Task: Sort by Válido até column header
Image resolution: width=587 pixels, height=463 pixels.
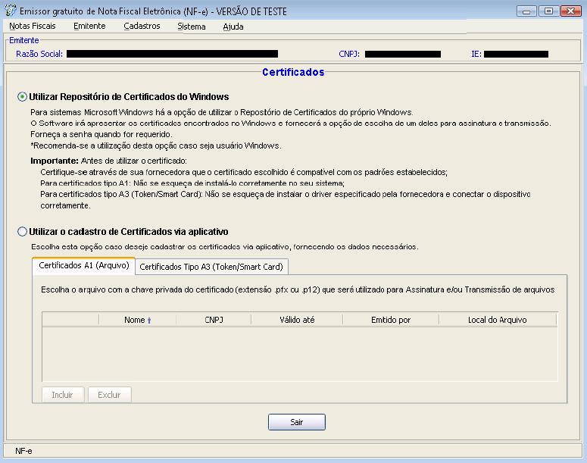Action: [x=297, y=320]
